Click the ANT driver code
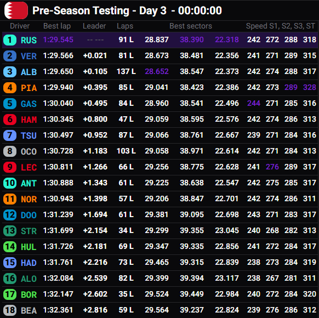Image resolution: width=319 pixels, height=318 pixels. coord(29,183)
